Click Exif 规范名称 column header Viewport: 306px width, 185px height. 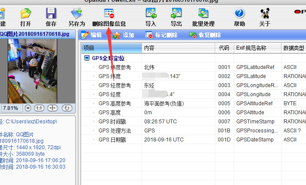point(257,48)
